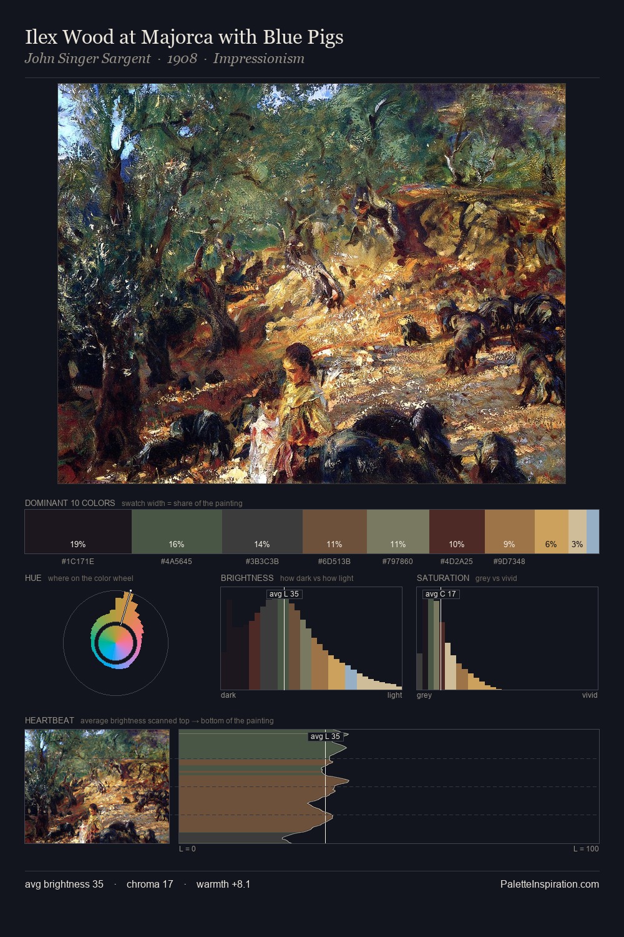Click the avg L 35 label in heartbeat chart
The width and height of the screenshot is (624, 937).
coord(325,736)
